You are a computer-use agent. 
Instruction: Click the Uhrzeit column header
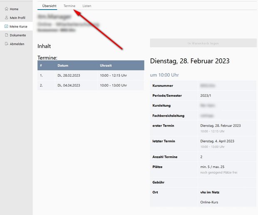106,66
